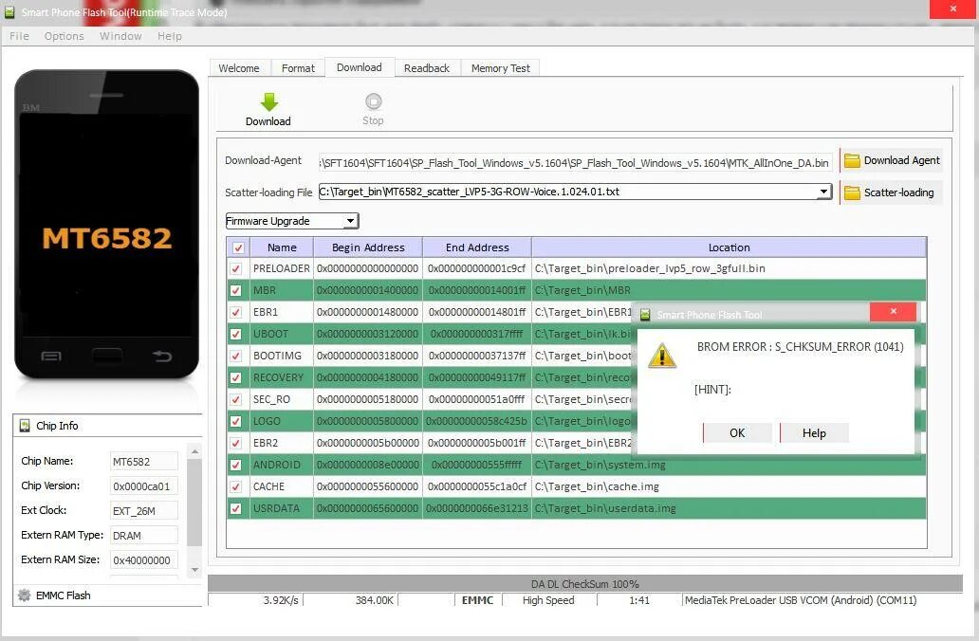979x641 pixels.
Task: Uncheck the CACHE partition checkbox
Action: (235, 487)
